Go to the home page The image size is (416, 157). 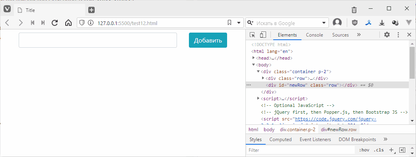point(68,23)
